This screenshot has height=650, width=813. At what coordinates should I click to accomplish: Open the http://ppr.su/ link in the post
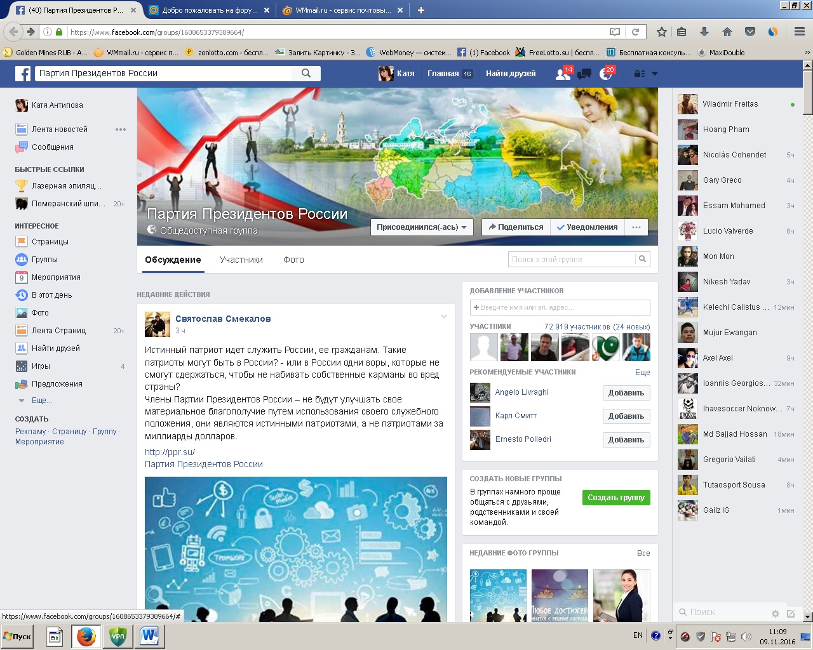170,452
